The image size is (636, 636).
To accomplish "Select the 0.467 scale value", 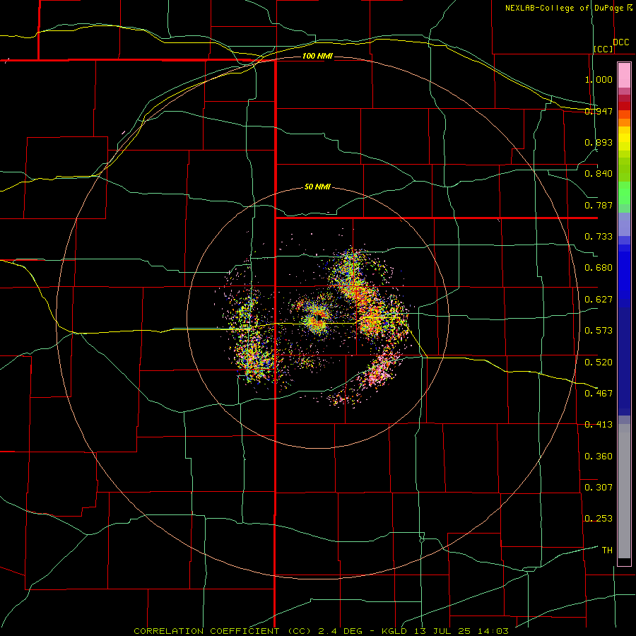I will (599, 394).
